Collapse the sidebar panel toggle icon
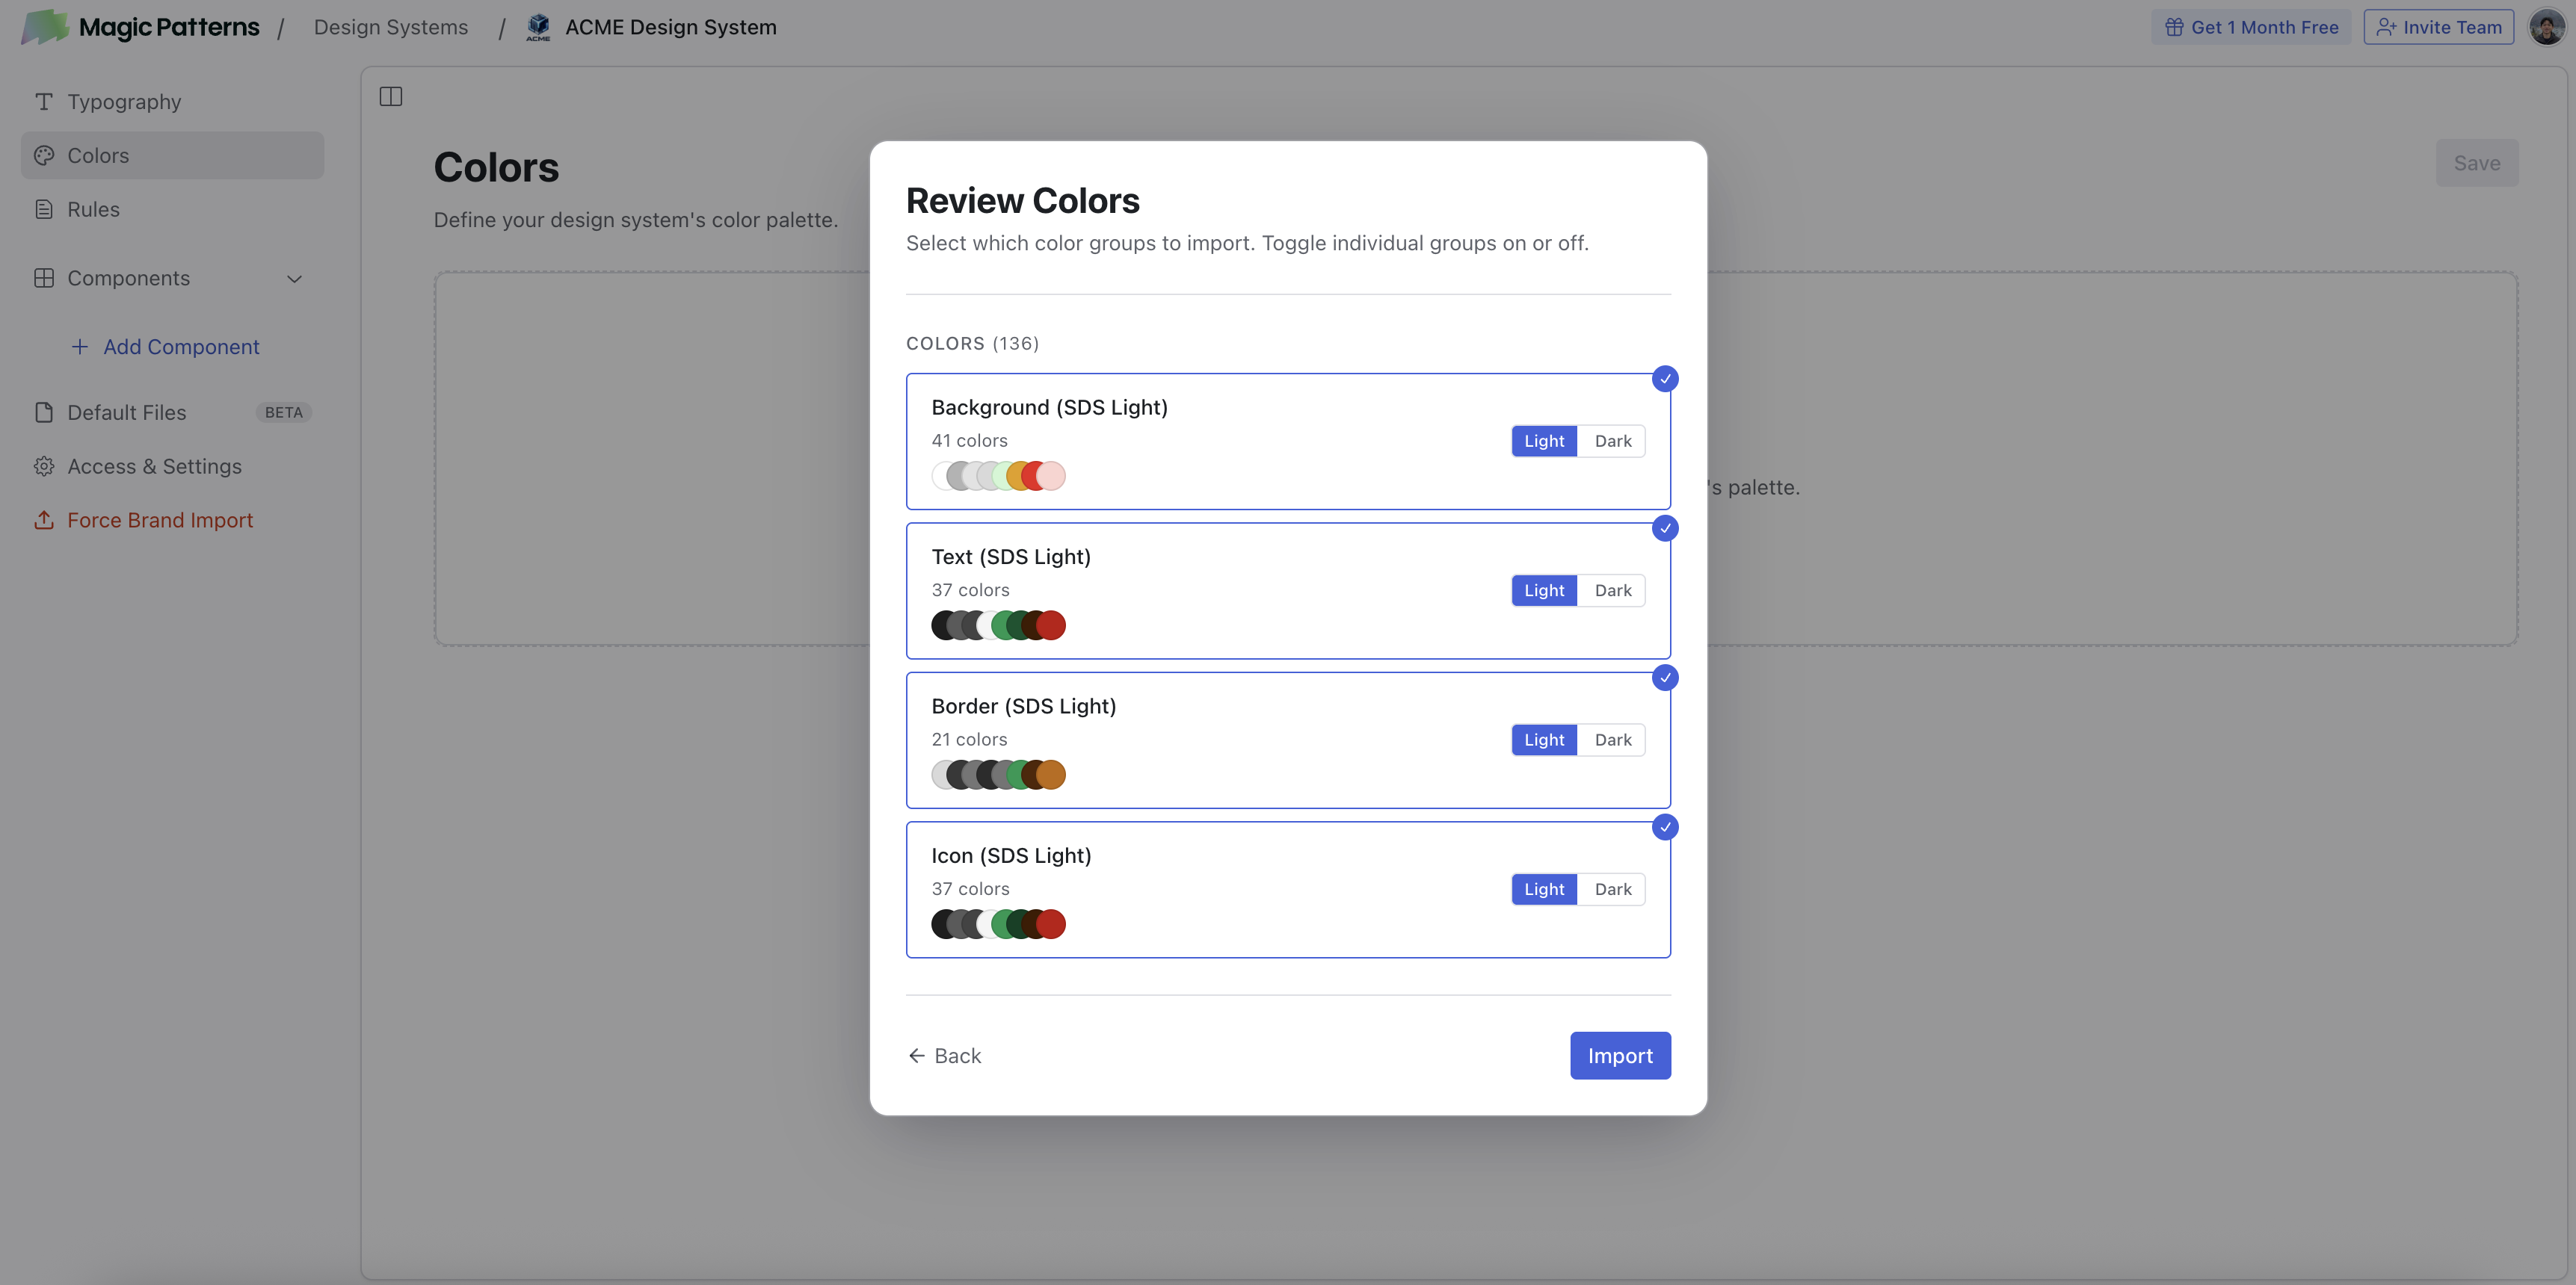The height and width of the screenshot is (1285, 2576). click(x=390, y=96)
